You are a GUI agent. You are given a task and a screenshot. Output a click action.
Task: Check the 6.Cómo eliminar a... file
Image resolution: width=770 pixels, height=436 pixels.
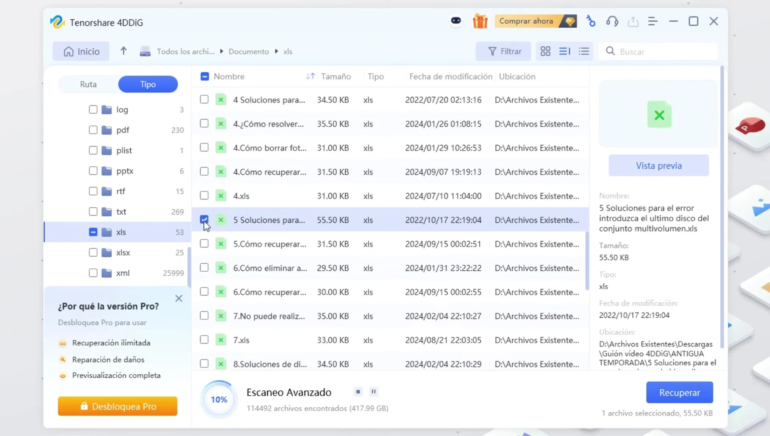[204, 267]
